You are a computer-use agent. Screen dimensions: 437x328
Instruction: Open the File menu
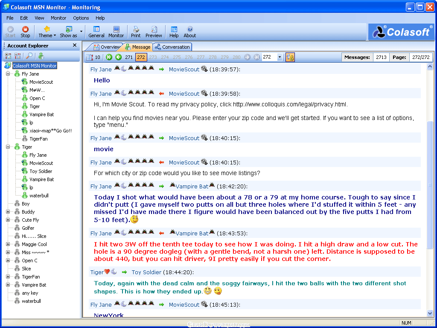pyautogui.click(x=10, y=18)
